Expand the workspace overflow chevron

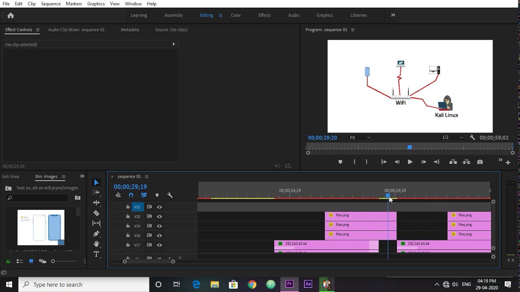point(393,15)
